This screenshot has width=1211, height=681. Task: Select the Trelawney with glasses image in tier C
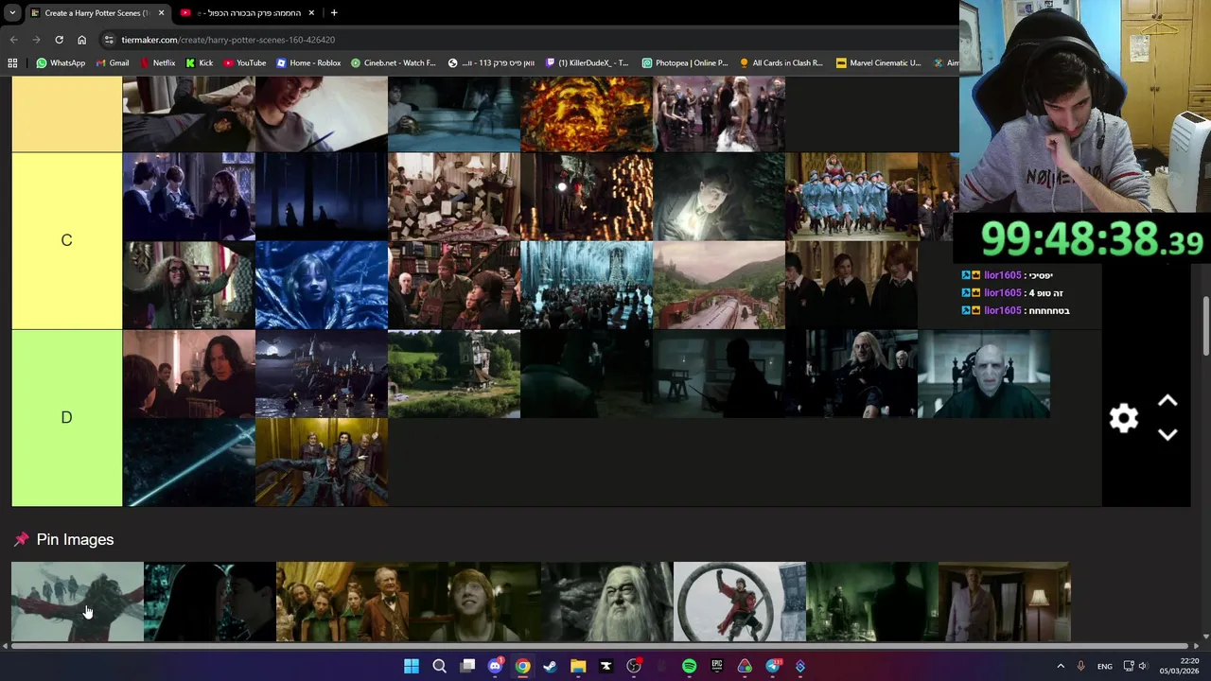click(189, 285)
